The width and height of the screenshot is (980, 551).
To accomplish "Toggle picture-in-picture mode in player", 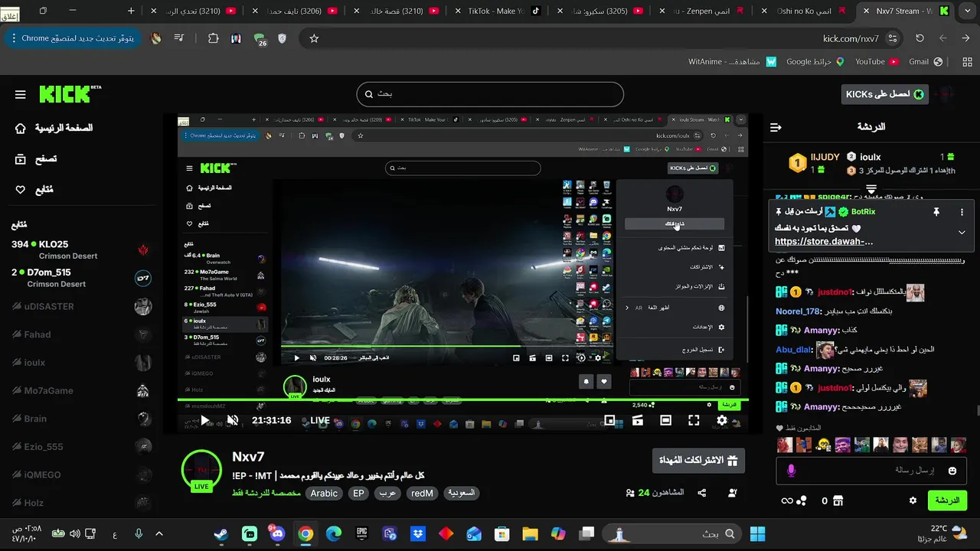I will point(609,420).
